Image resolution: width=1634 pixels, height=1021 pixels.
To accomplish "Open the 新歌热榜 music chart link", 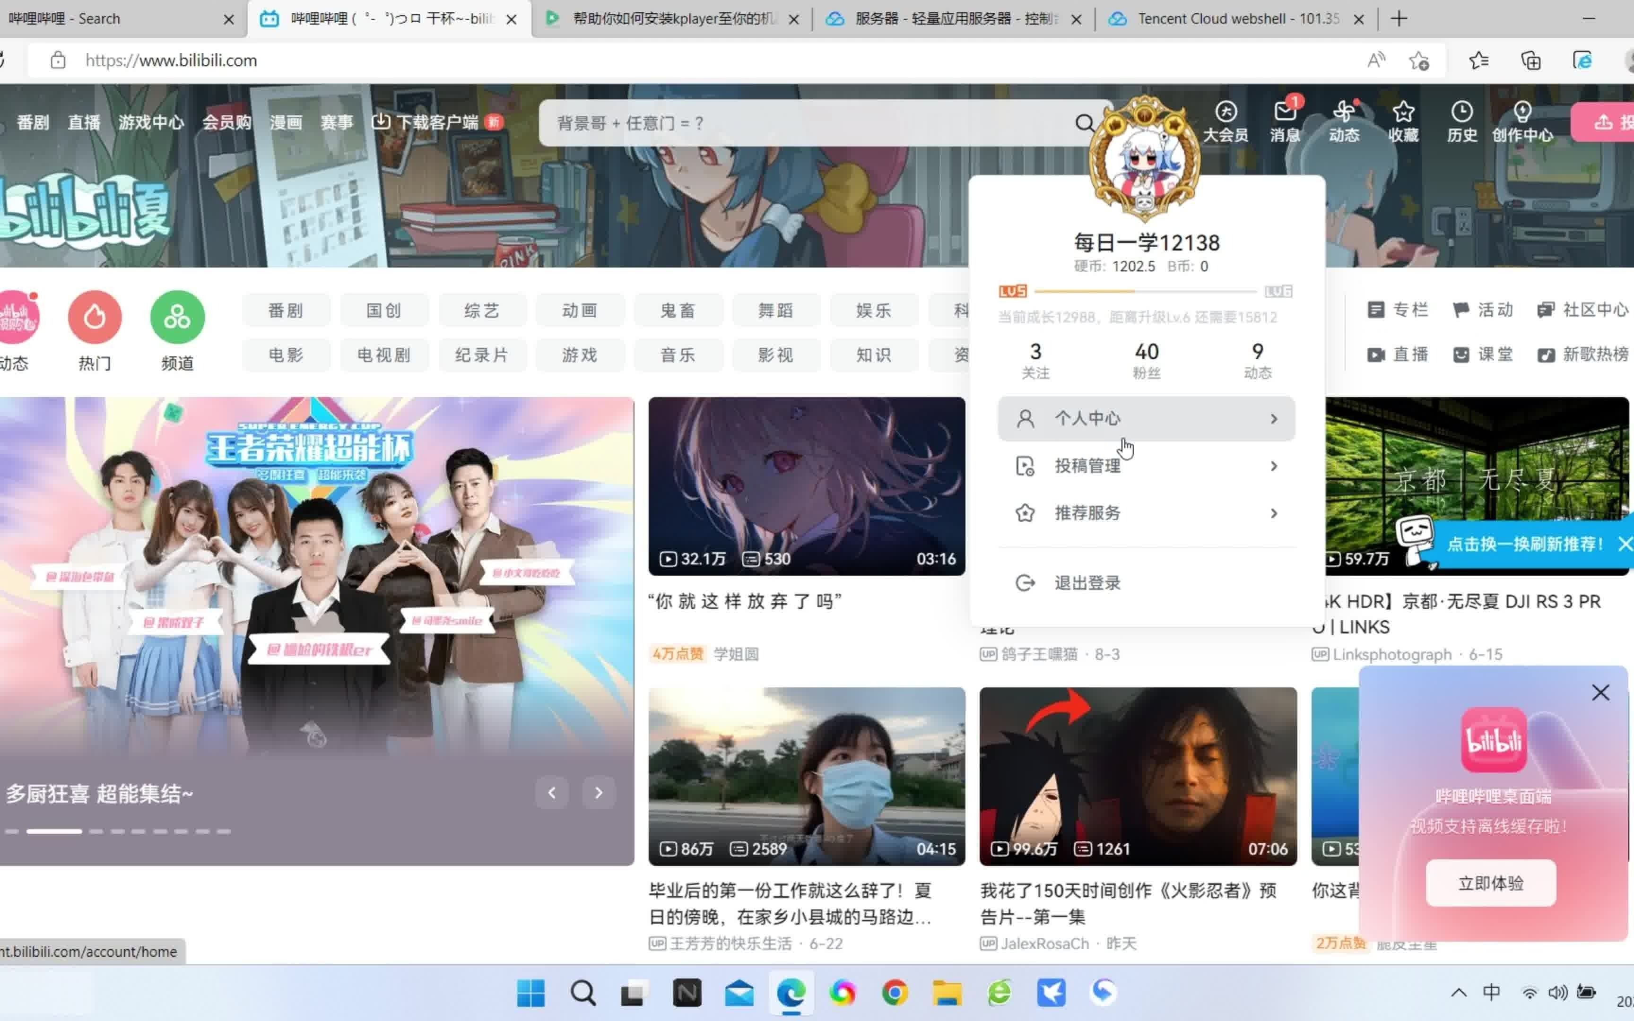I will (1582, 355).
